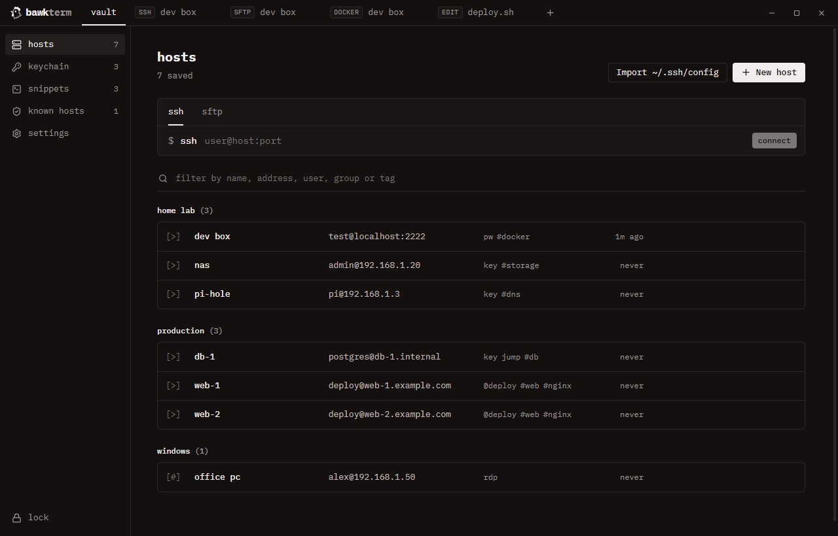
Task: Click the connect button
Action: click(774, 141)
